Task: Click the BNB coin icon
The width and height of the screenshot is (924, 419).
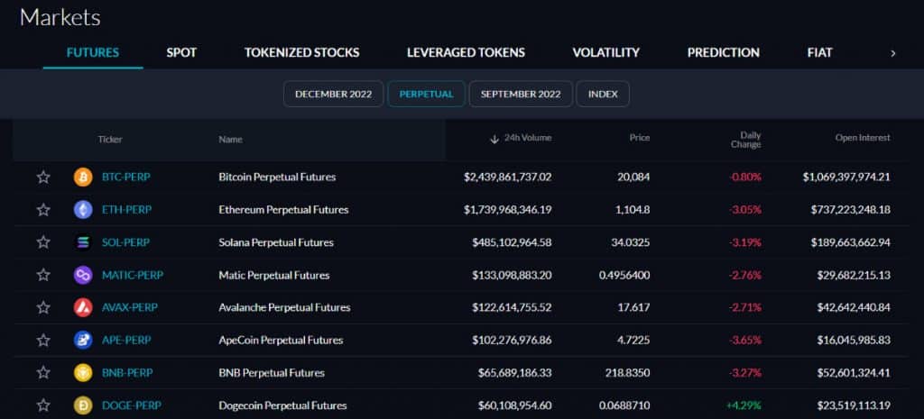Action: tap(83, 372)
